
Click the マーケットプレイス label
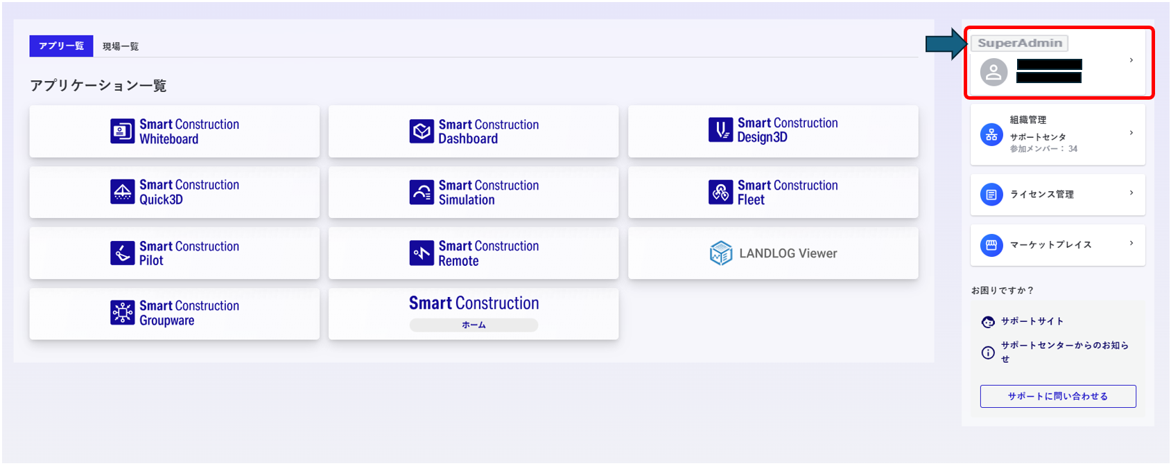[x=1051, y=244]
